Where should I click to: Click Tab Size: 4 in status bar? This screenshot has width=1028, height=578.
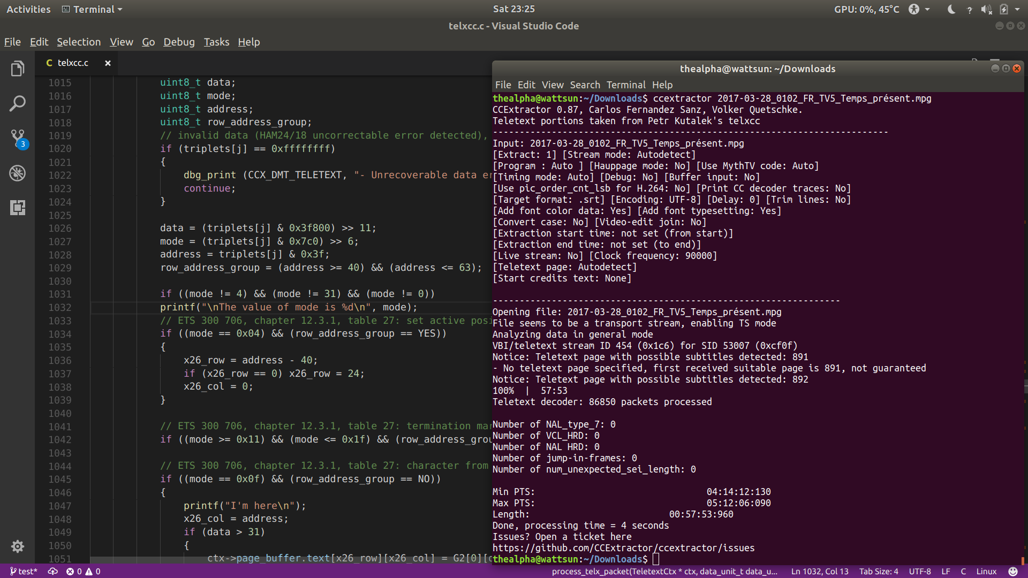point(879,571)
